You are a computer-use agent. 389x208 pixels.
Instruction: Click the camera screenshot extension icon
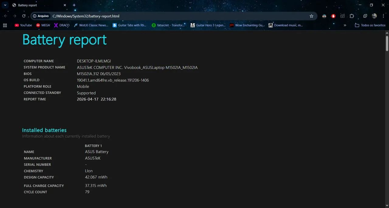click(x=343, y=16)
